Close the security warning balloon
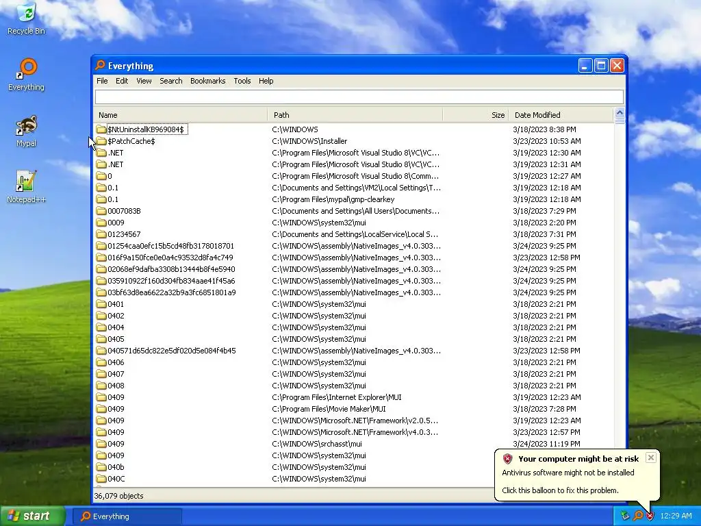The width and height of the screenshot is (701, 526). [x=651, y=457]
